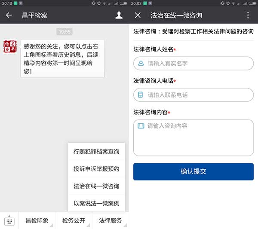The image size is (258, 229).
Task: Select 法治在线—微咨询 menu entry
Action: [x=96, y=186]
